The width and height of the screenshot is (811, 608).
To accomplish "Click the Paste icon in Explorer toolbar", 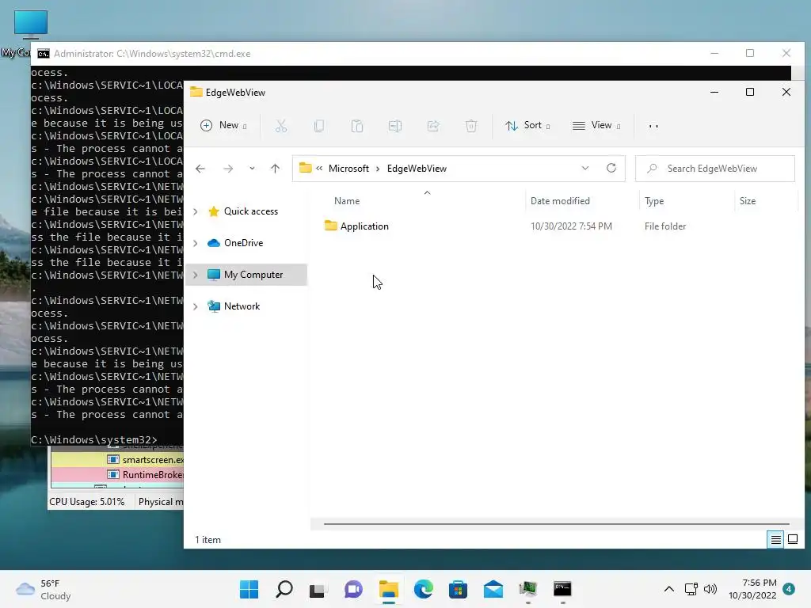I will 357,126.
